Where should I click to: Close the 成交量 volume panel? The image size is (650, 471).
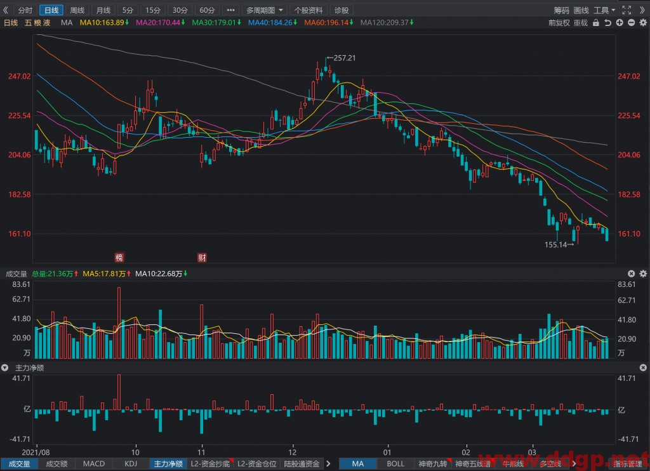point(632,274)
